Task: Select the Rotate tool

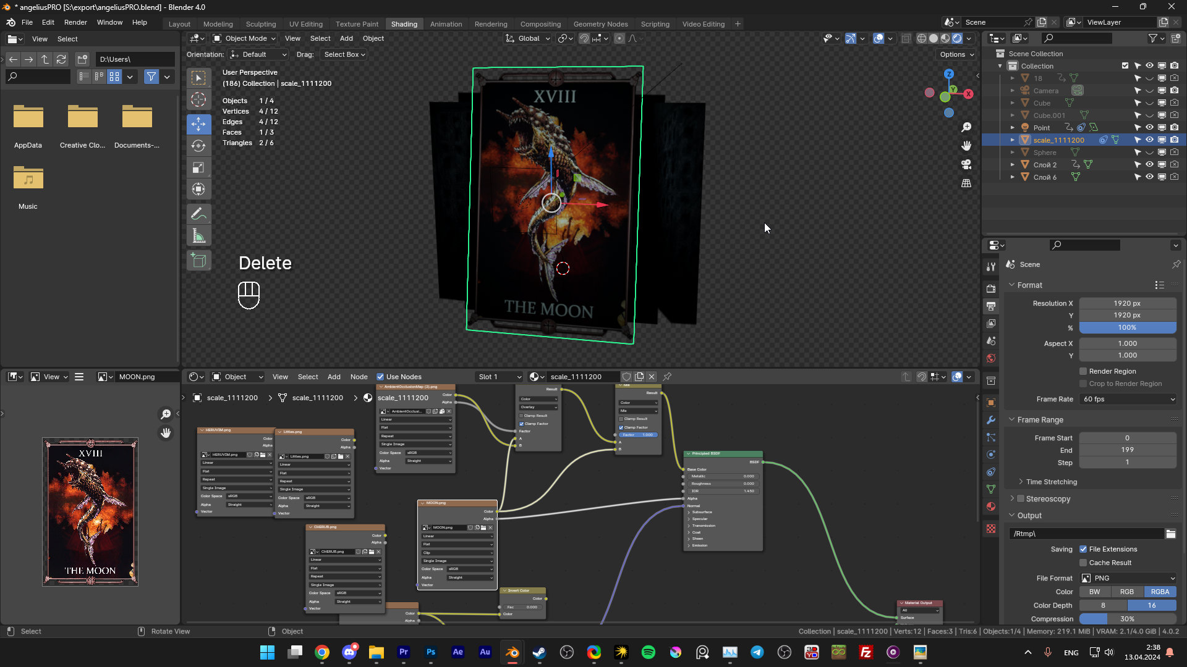Action: pyautogui.click(x=198, y=146)
